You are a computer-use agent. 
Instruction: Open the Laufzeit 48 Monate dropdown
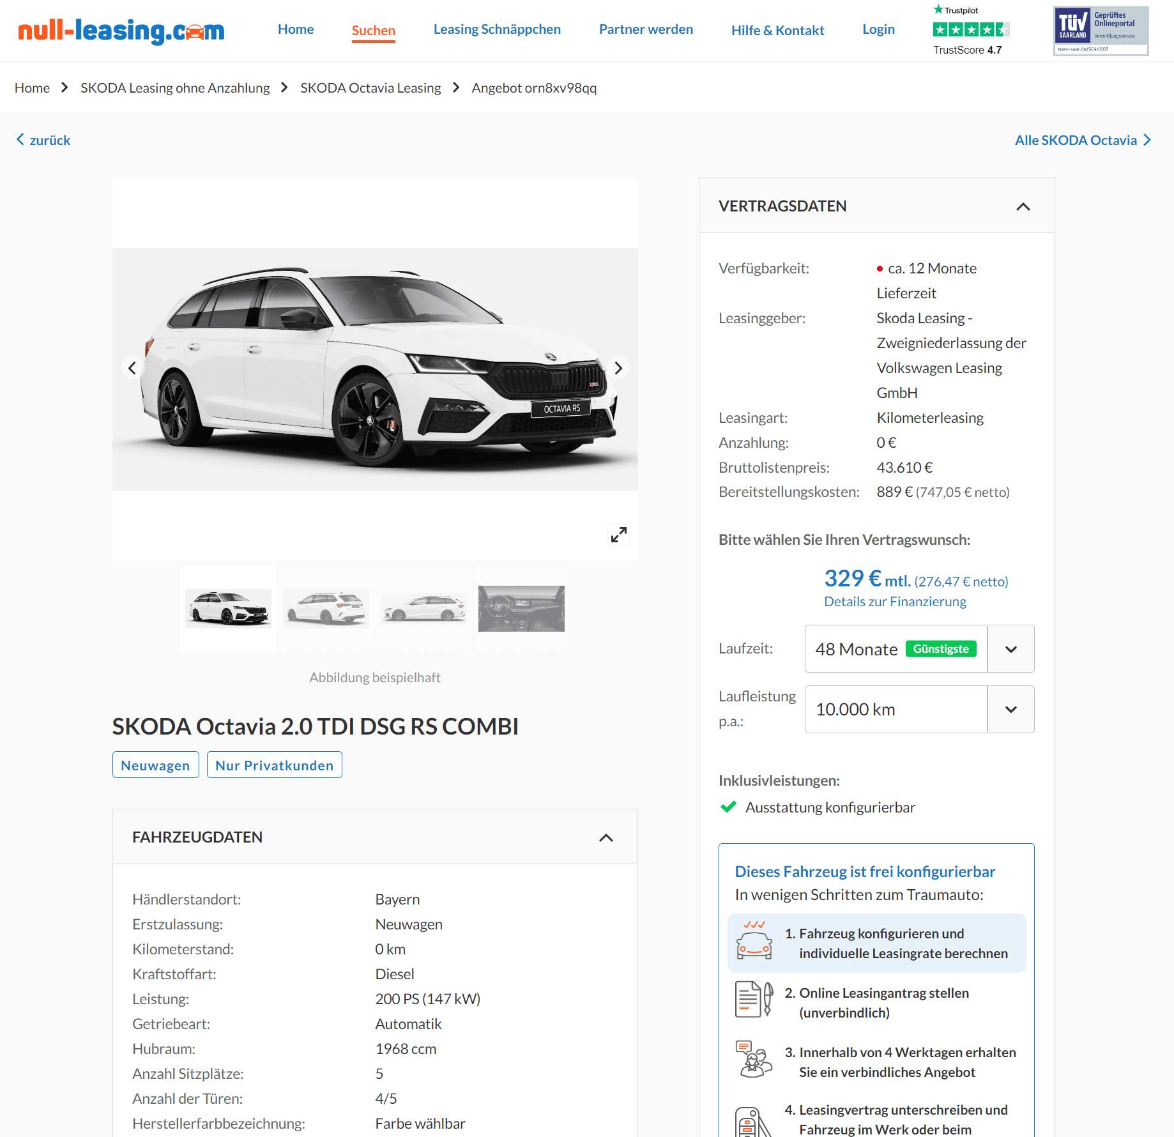point(919,649)
